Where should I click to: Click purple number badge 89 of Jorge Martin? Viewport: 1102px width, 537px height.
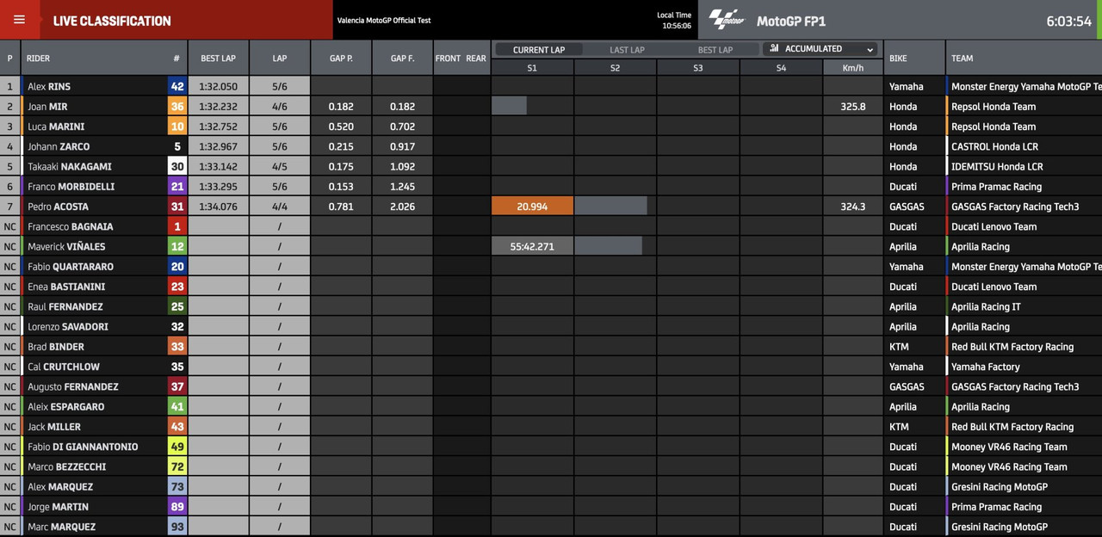(177, 507)
